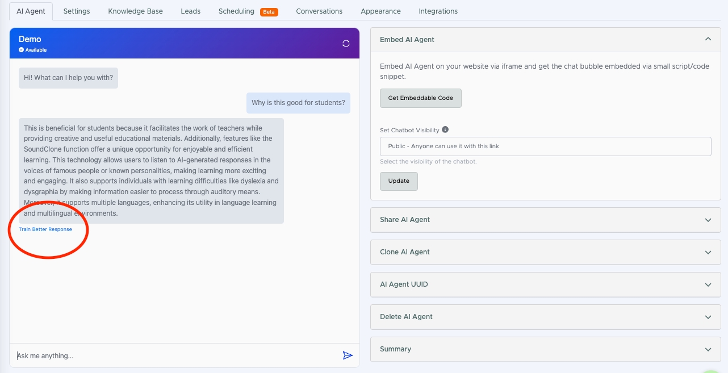Open the chatbot visibility dropdown
Image resolution: width=728 pixels, height=373 pixels.
pos(545,146)
